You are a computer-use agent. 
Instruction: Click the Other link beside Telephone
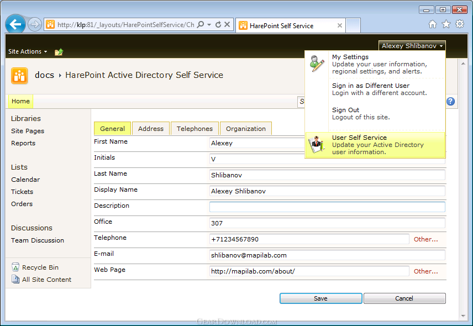425,239
